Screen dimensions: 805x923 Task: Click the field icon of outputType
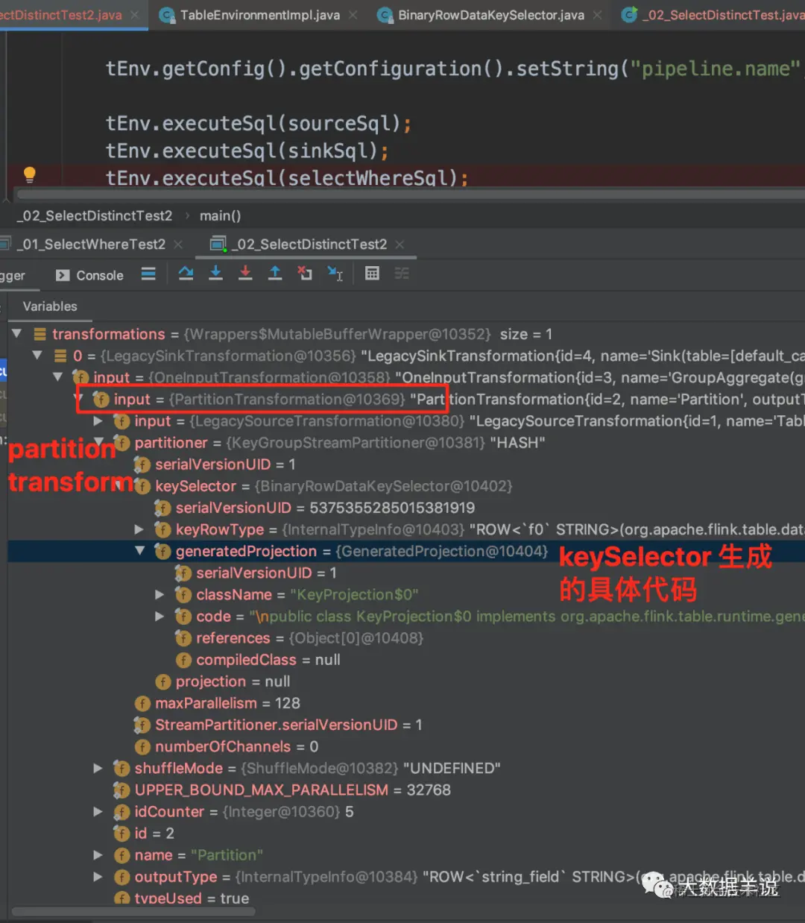pyautogui.click(x=121, y=877)
